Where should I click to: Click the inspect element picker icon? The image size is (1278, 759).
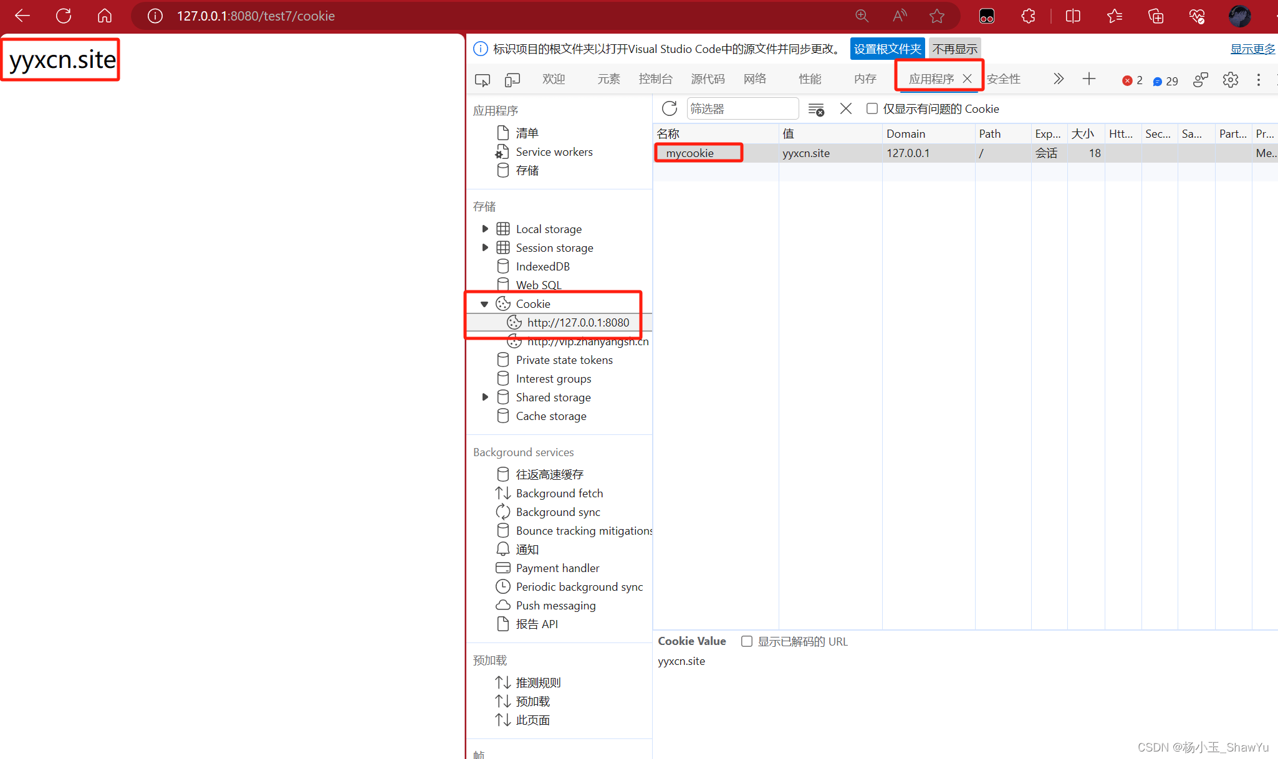coord(482,80)
